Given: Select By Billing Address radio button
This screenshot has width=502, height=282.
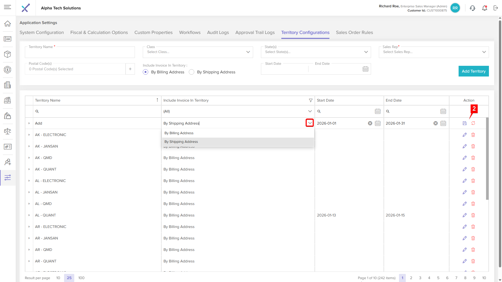Looking at the screenshot, I should 146,72.
